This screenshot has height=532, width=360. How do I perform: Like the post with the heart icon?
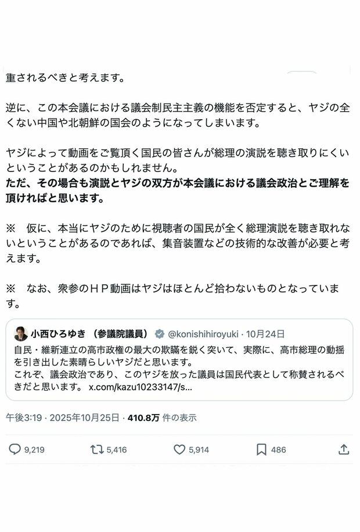179,449
